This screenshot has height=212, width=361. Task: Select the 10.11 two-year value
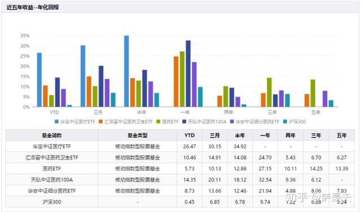290,169
